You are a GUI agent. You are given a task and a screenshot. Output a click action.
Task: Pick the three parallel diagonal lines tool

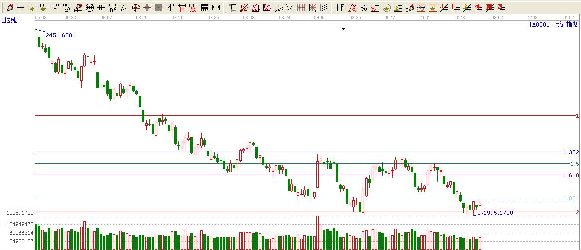coord(324,8)
